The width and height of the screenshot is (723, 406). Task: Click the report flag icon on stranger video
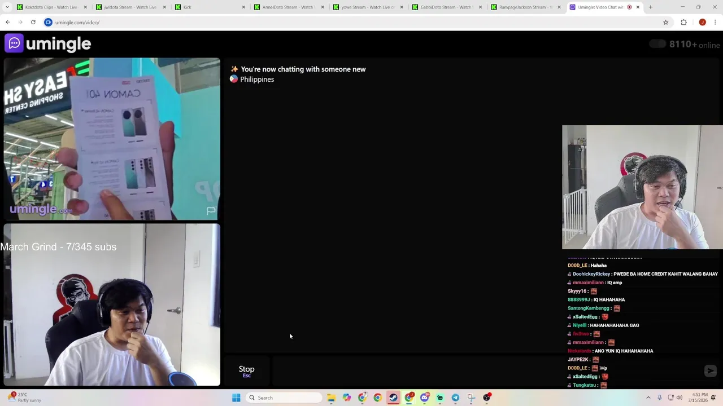click(x=211, y=211)
